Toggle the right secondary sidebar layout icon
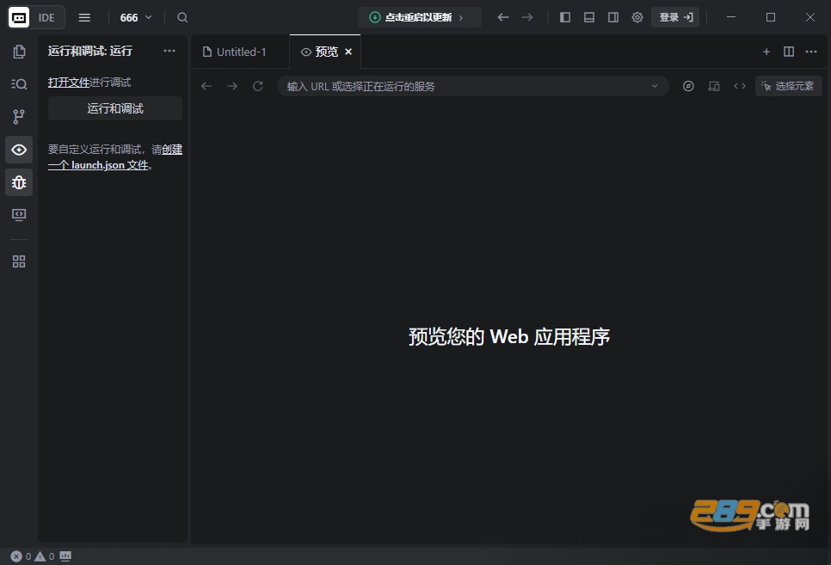 (x=613, y=17)
